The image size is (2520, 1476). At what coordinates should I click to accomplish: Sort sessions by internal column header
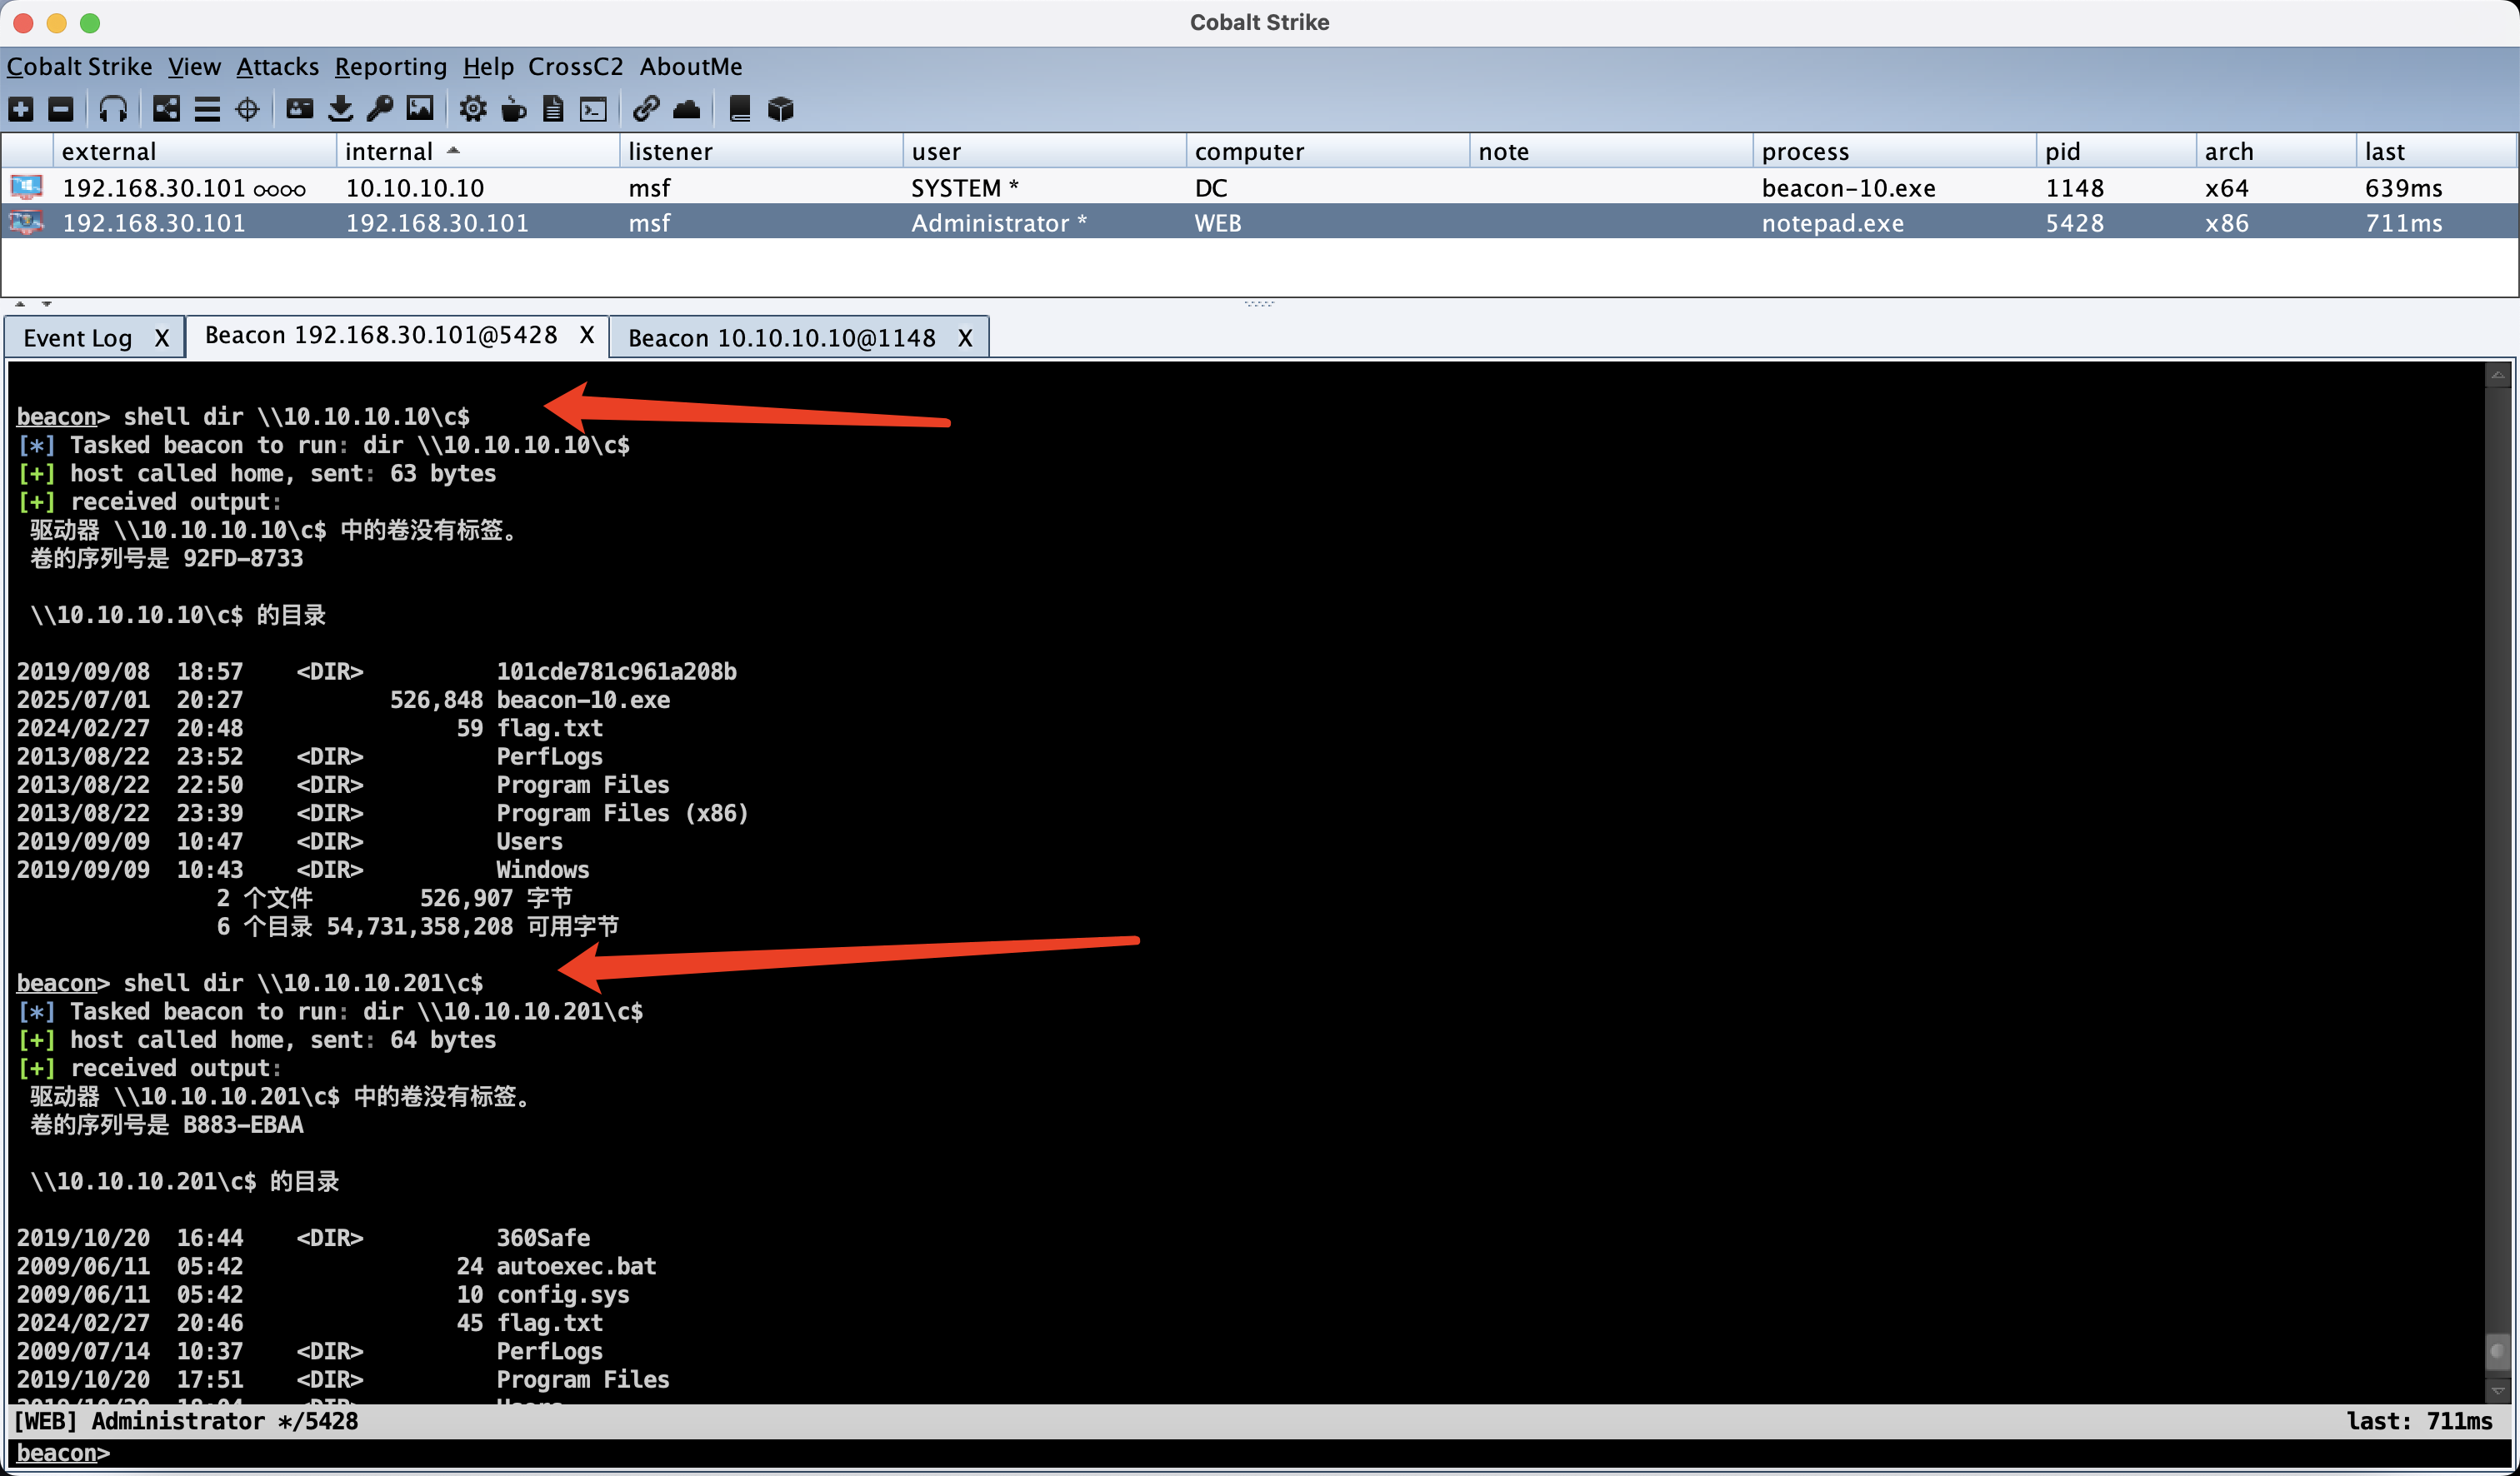[x=478, y=151]
